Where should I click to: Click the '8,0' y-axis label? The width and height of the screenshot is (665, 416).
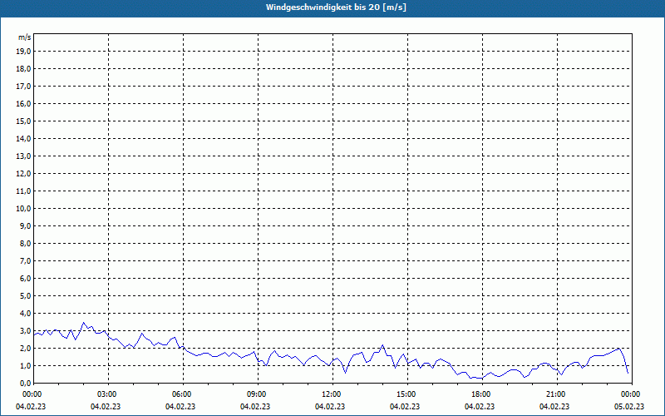point(26,243)
